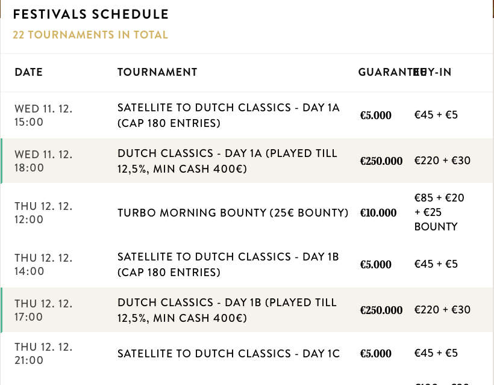Open Satellite to Dutch Classics Day 1C

(228, 354)
